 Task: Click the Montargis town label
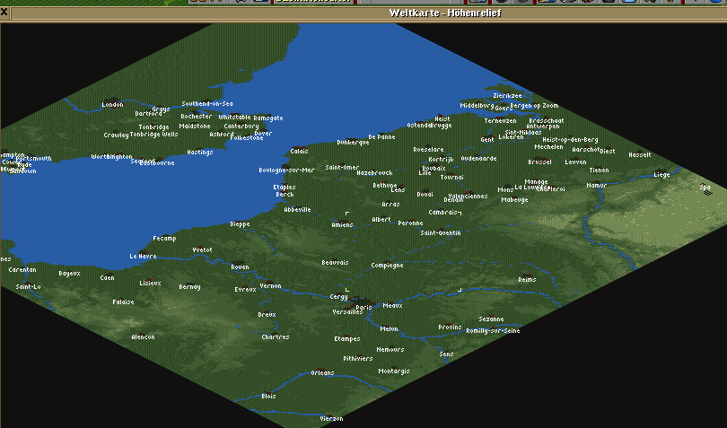click(x=394, y=371)
